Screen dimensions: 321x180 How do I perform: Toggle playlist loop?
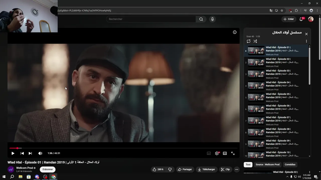pos(249,41)
